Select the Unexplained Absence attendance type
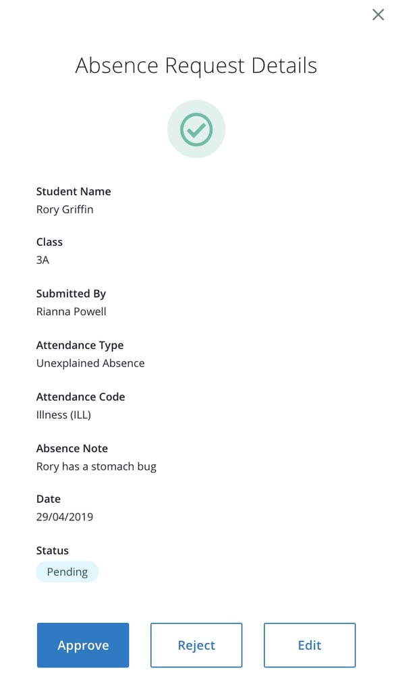The height and width of the screenshot is (689, 394). coord(90,363)
